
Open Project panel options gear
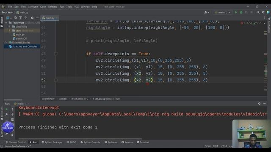coord(32,18)
